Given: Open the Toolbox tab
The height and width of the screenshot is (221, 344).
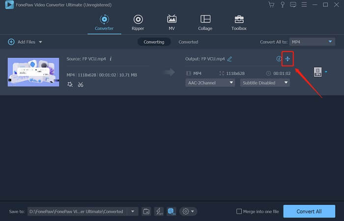Looking at the screenshot, I should [239, 23].
